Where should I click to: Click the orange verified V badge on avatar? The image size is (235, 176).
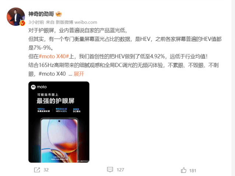click(22, 23)
